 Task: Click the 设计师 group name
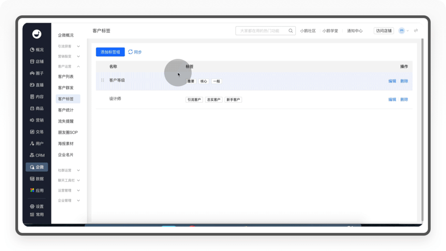tap(115, 99)
